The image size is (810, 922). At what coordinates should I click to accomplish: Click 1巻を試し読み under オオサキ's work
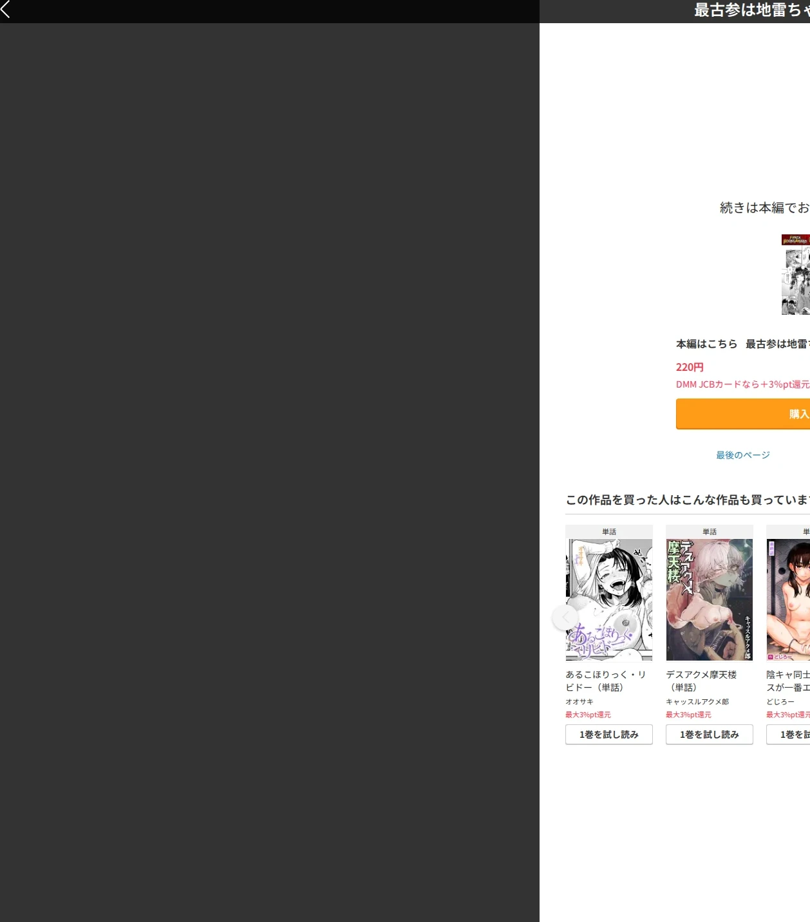tap(609, 735)
